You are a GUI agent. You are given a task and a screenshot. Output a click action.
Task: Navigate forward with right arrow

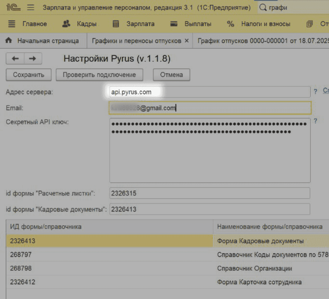point(33,58)
